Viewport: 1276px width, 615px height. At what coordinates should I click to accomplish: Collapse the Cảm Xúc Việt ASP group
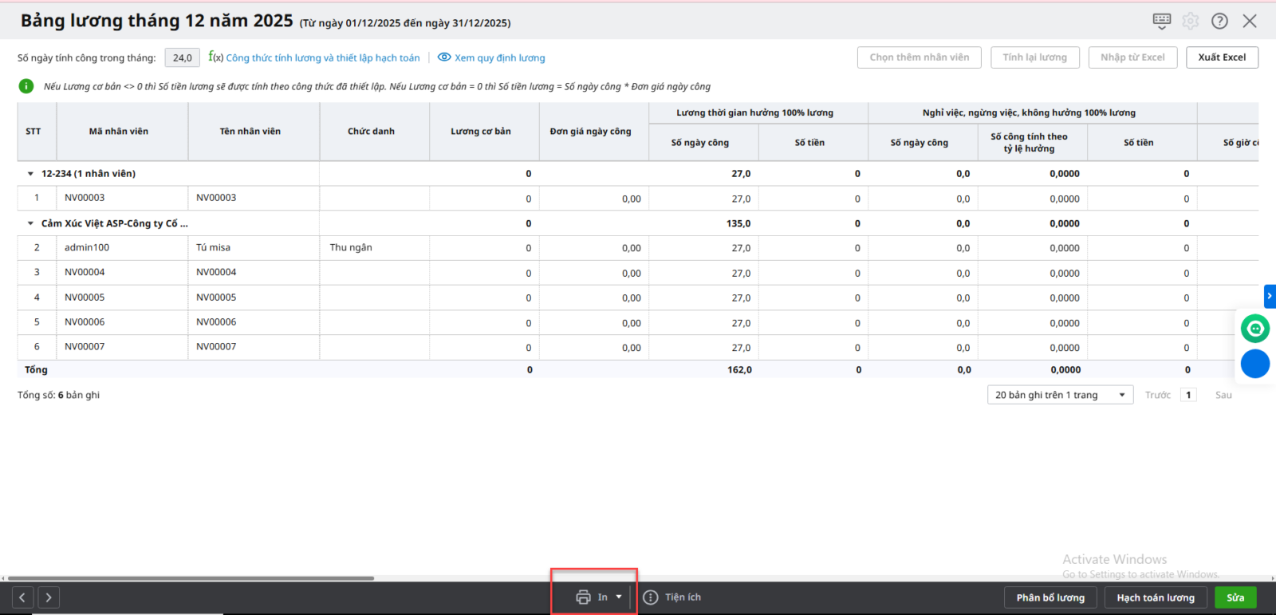pos(31,224)
